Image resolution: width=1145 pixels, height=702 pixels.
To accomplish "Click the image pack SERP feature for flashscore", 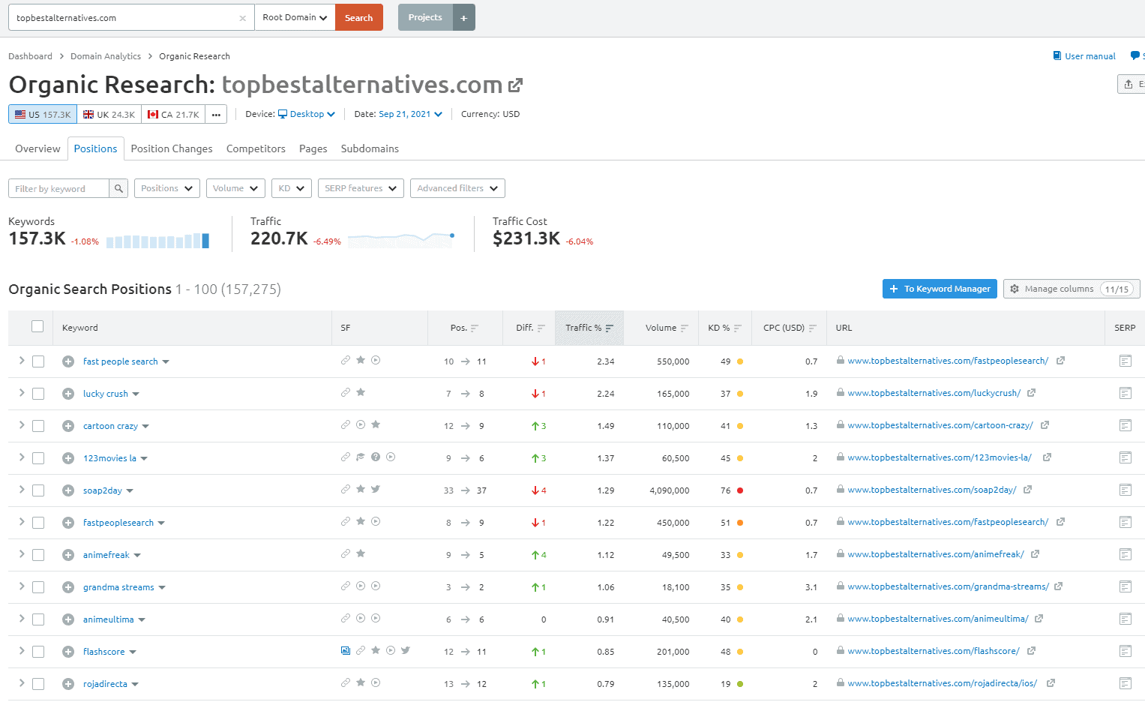I will (346, 650).
